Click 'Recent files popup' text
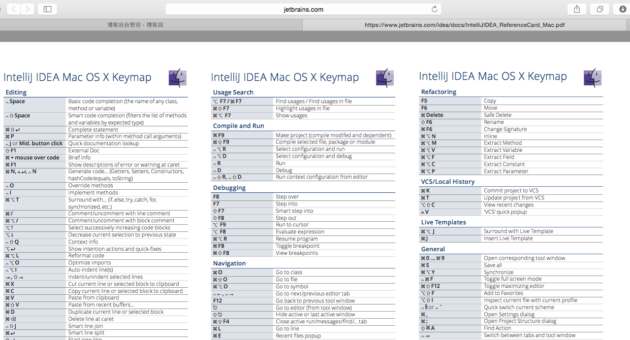The image size is (630, 340). click(298, 336)
